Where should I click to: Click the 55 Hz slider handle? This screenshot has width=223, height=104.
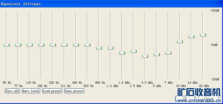7,45
